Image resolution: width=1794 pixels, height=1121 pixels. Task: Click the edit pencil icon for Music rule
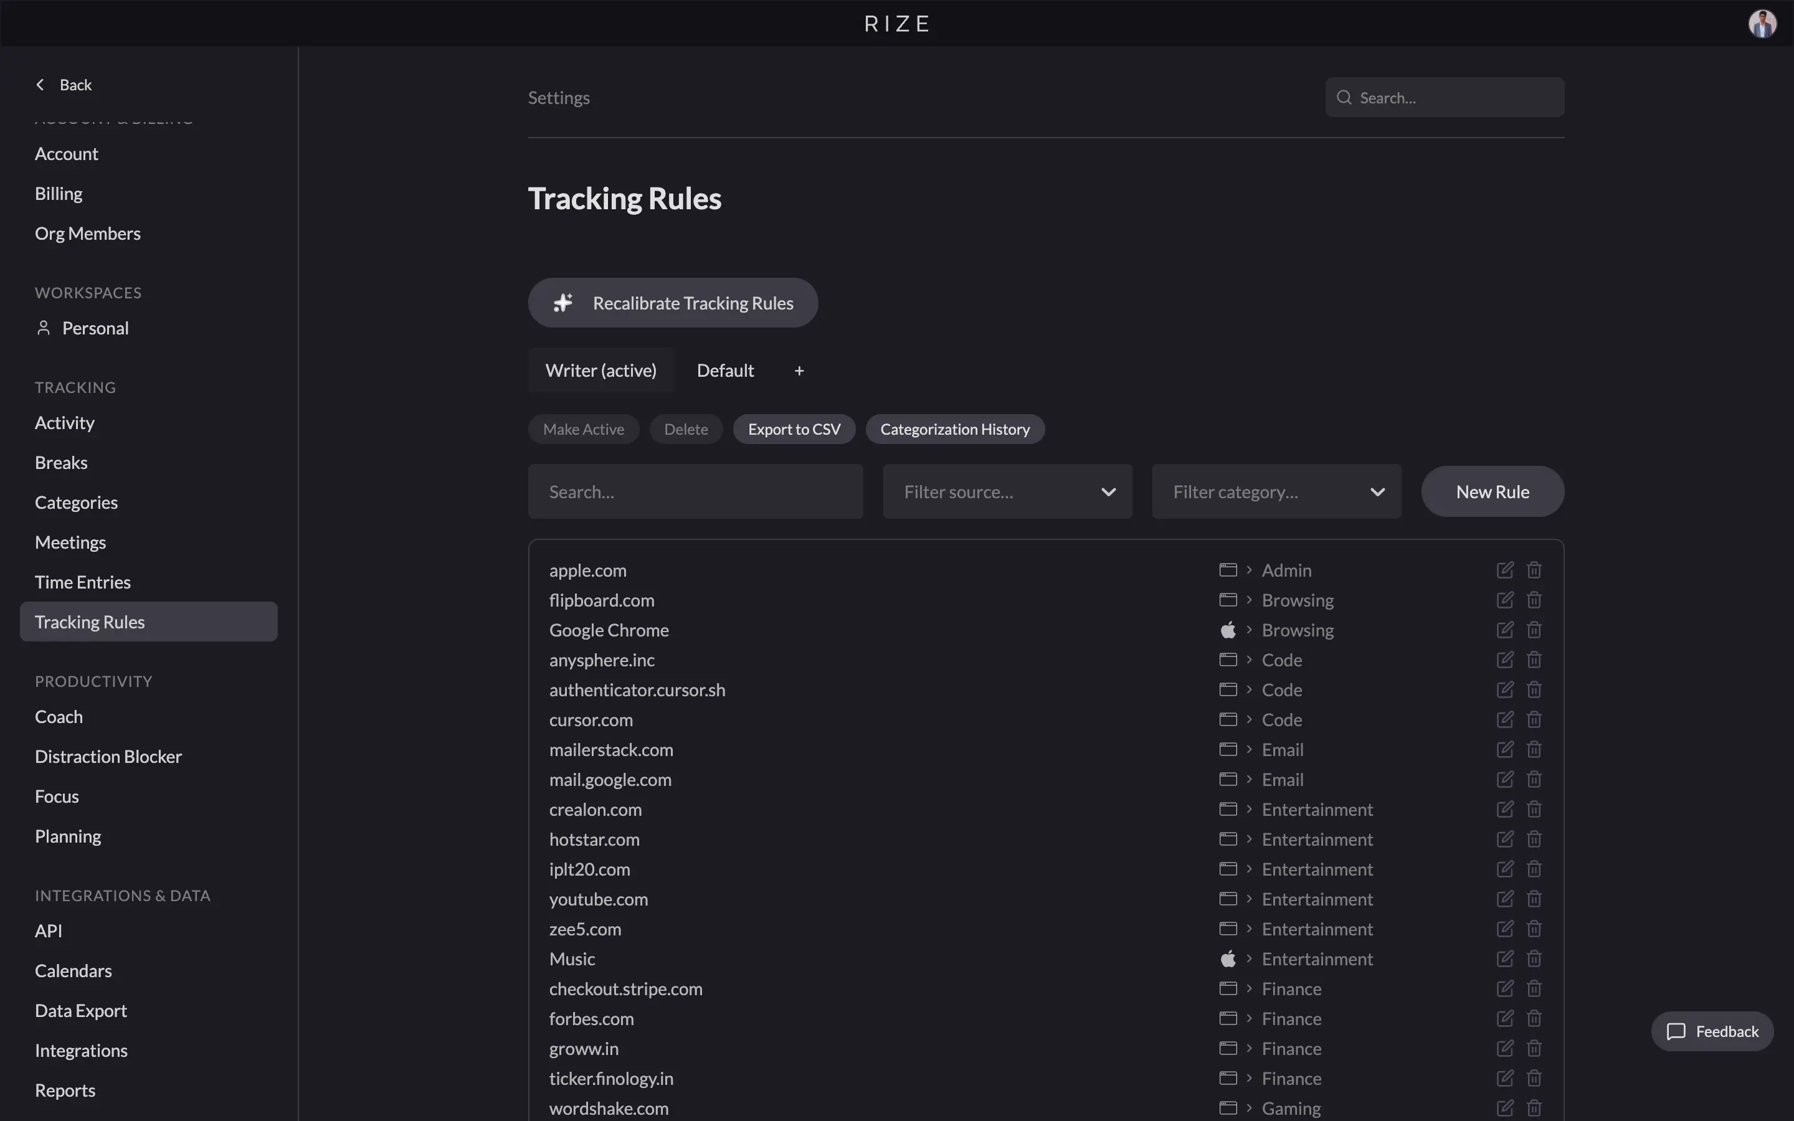point(1504,958)
